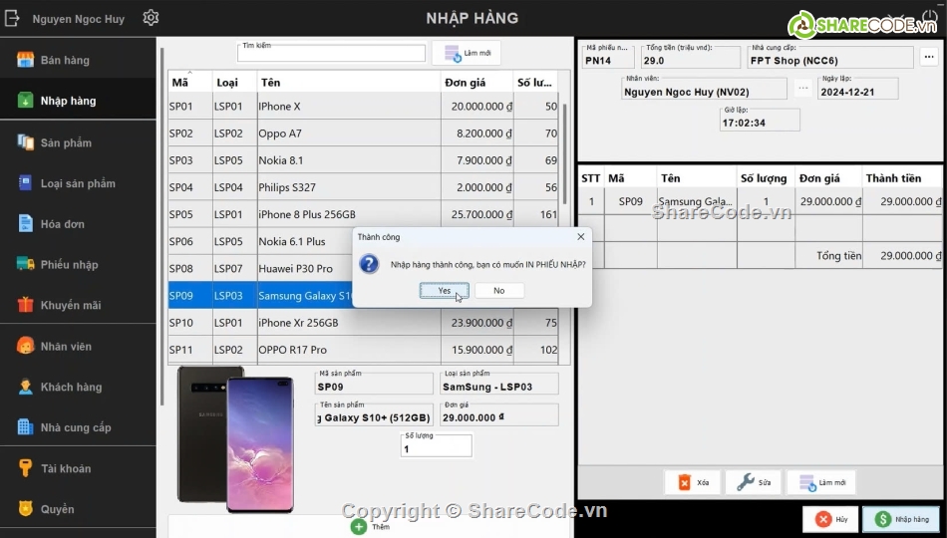Click Xóa to delete the cart item
The image size is (947, 538).
point(693,482)
